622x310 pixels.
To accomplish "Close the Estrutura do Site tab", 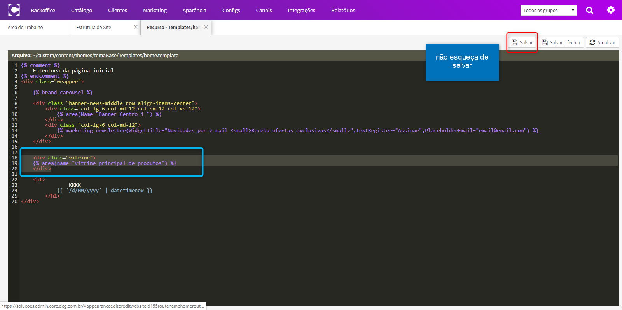I will 136,27.
